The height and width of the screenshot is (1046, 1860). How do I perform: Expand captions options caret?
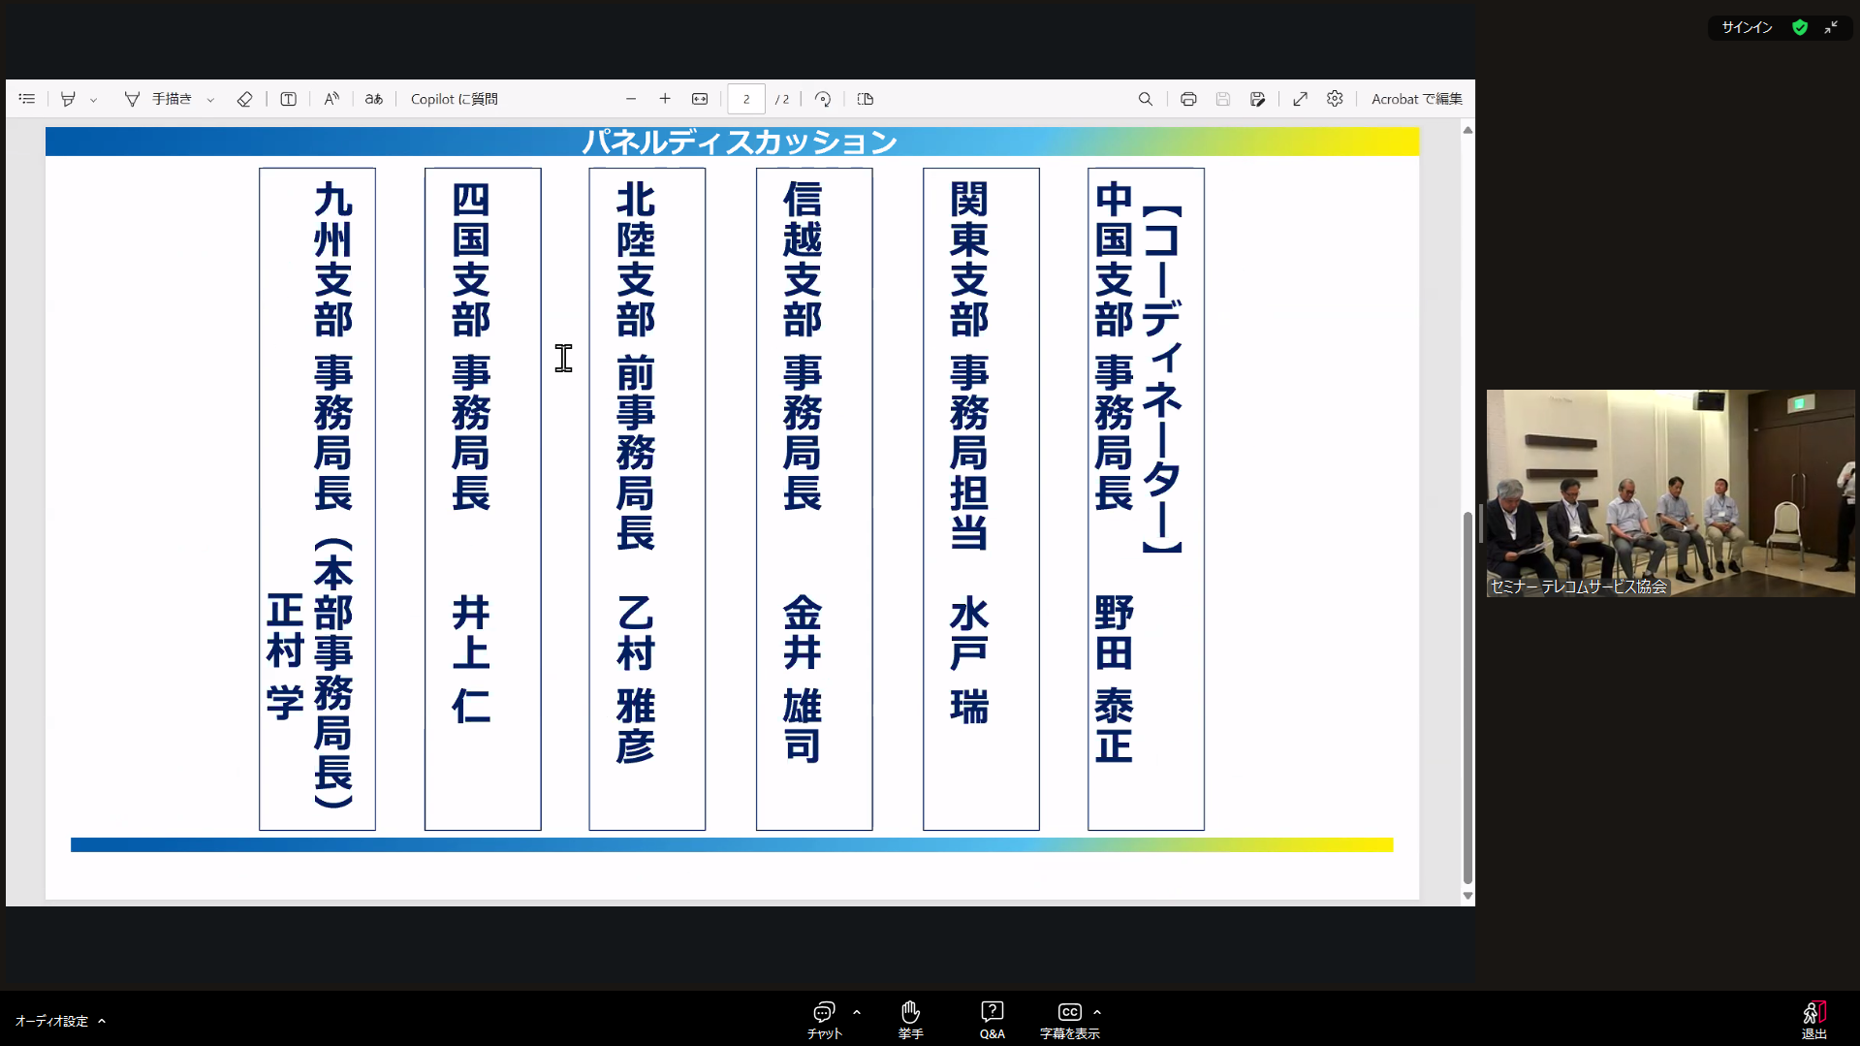click(x=1097, y=1012)
